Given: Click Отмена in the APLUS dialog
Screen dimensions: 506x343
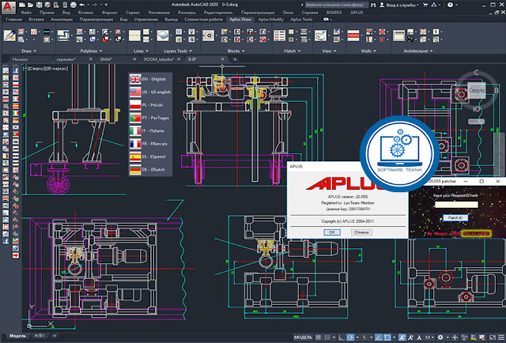Looking at the screenshot, I should coord(361,232).
